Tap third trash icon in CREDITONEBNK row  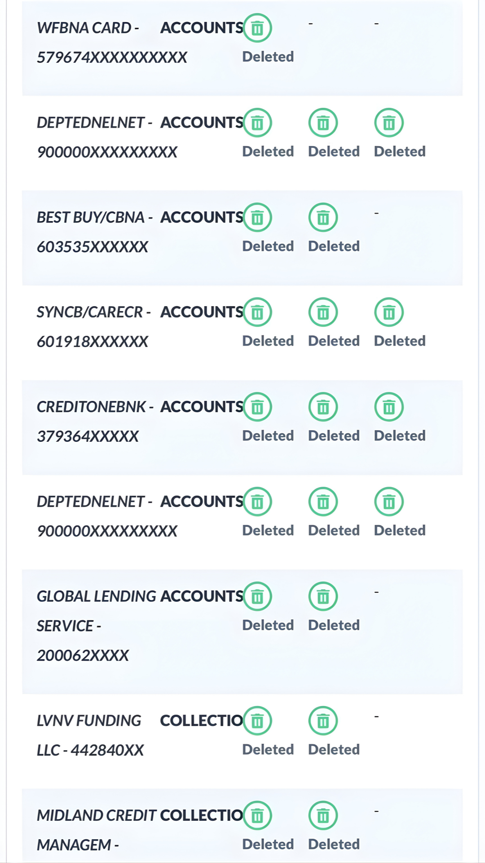(x=389, y=407)
